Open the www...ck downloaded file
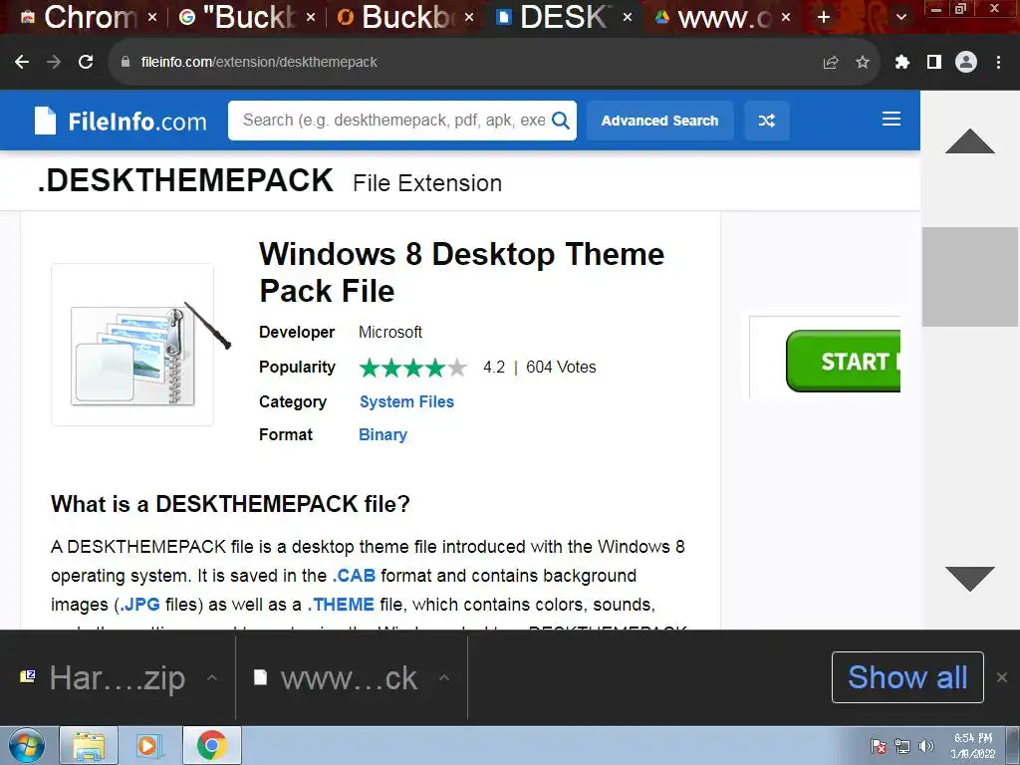Image resolution: width=1020 pixels, height=765 pixels. (x=337, y=677)
